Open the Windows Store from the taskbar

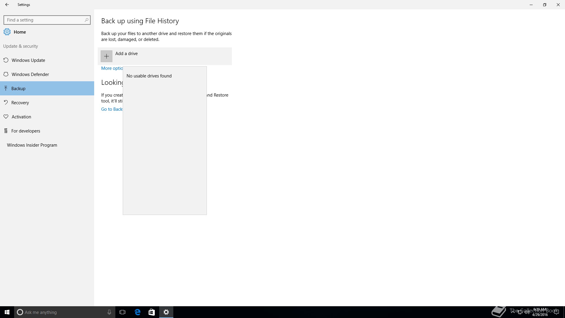(152, 312)
